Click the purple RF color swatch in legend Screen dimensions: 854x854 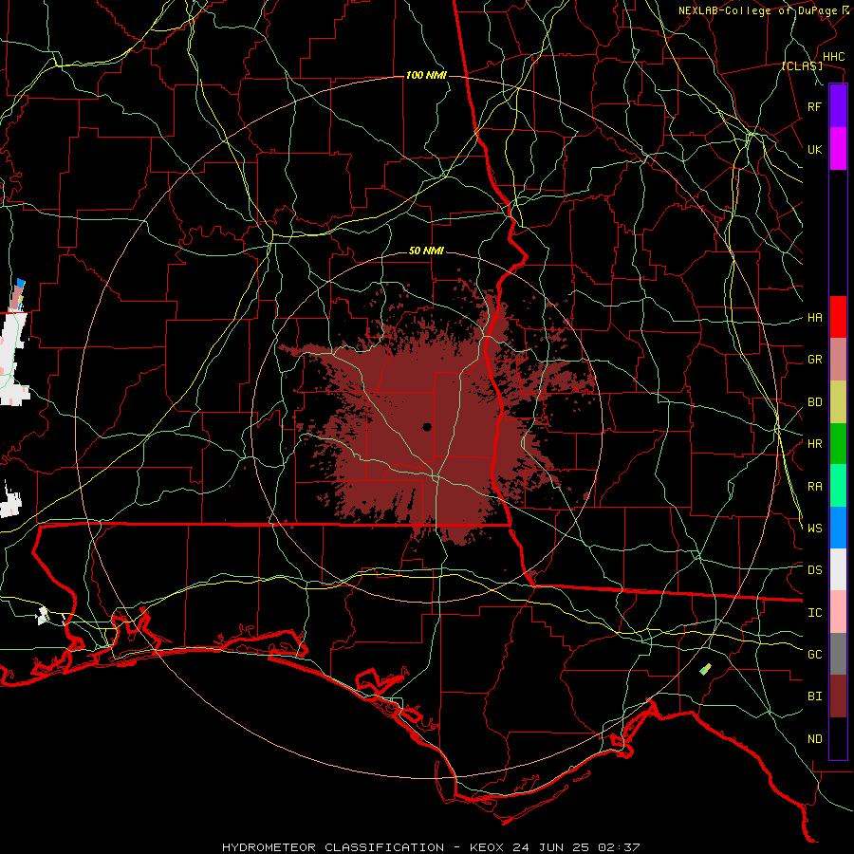tap(838, 106)
